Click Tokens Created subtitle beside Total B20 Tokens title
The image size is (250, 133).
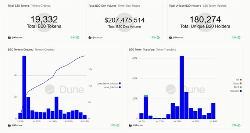tap(41, 6)
